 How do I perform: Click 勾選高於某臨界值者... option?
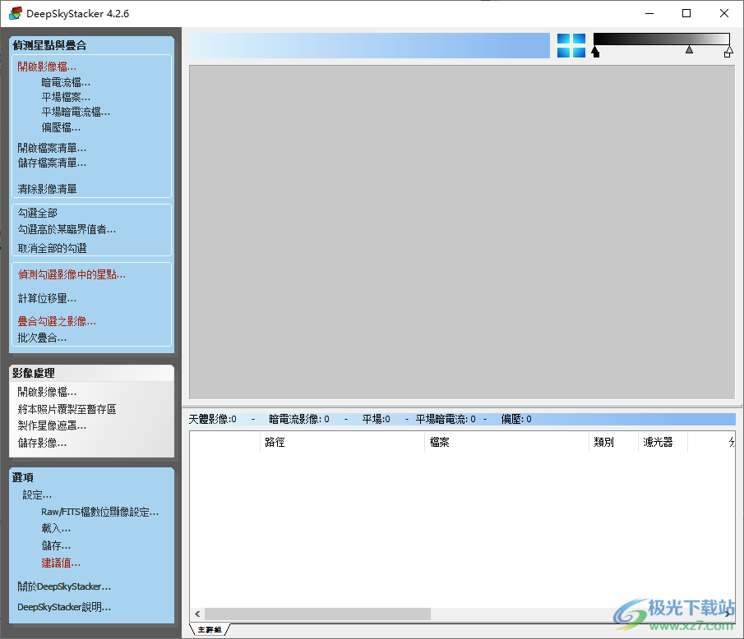tap(67, 229)
